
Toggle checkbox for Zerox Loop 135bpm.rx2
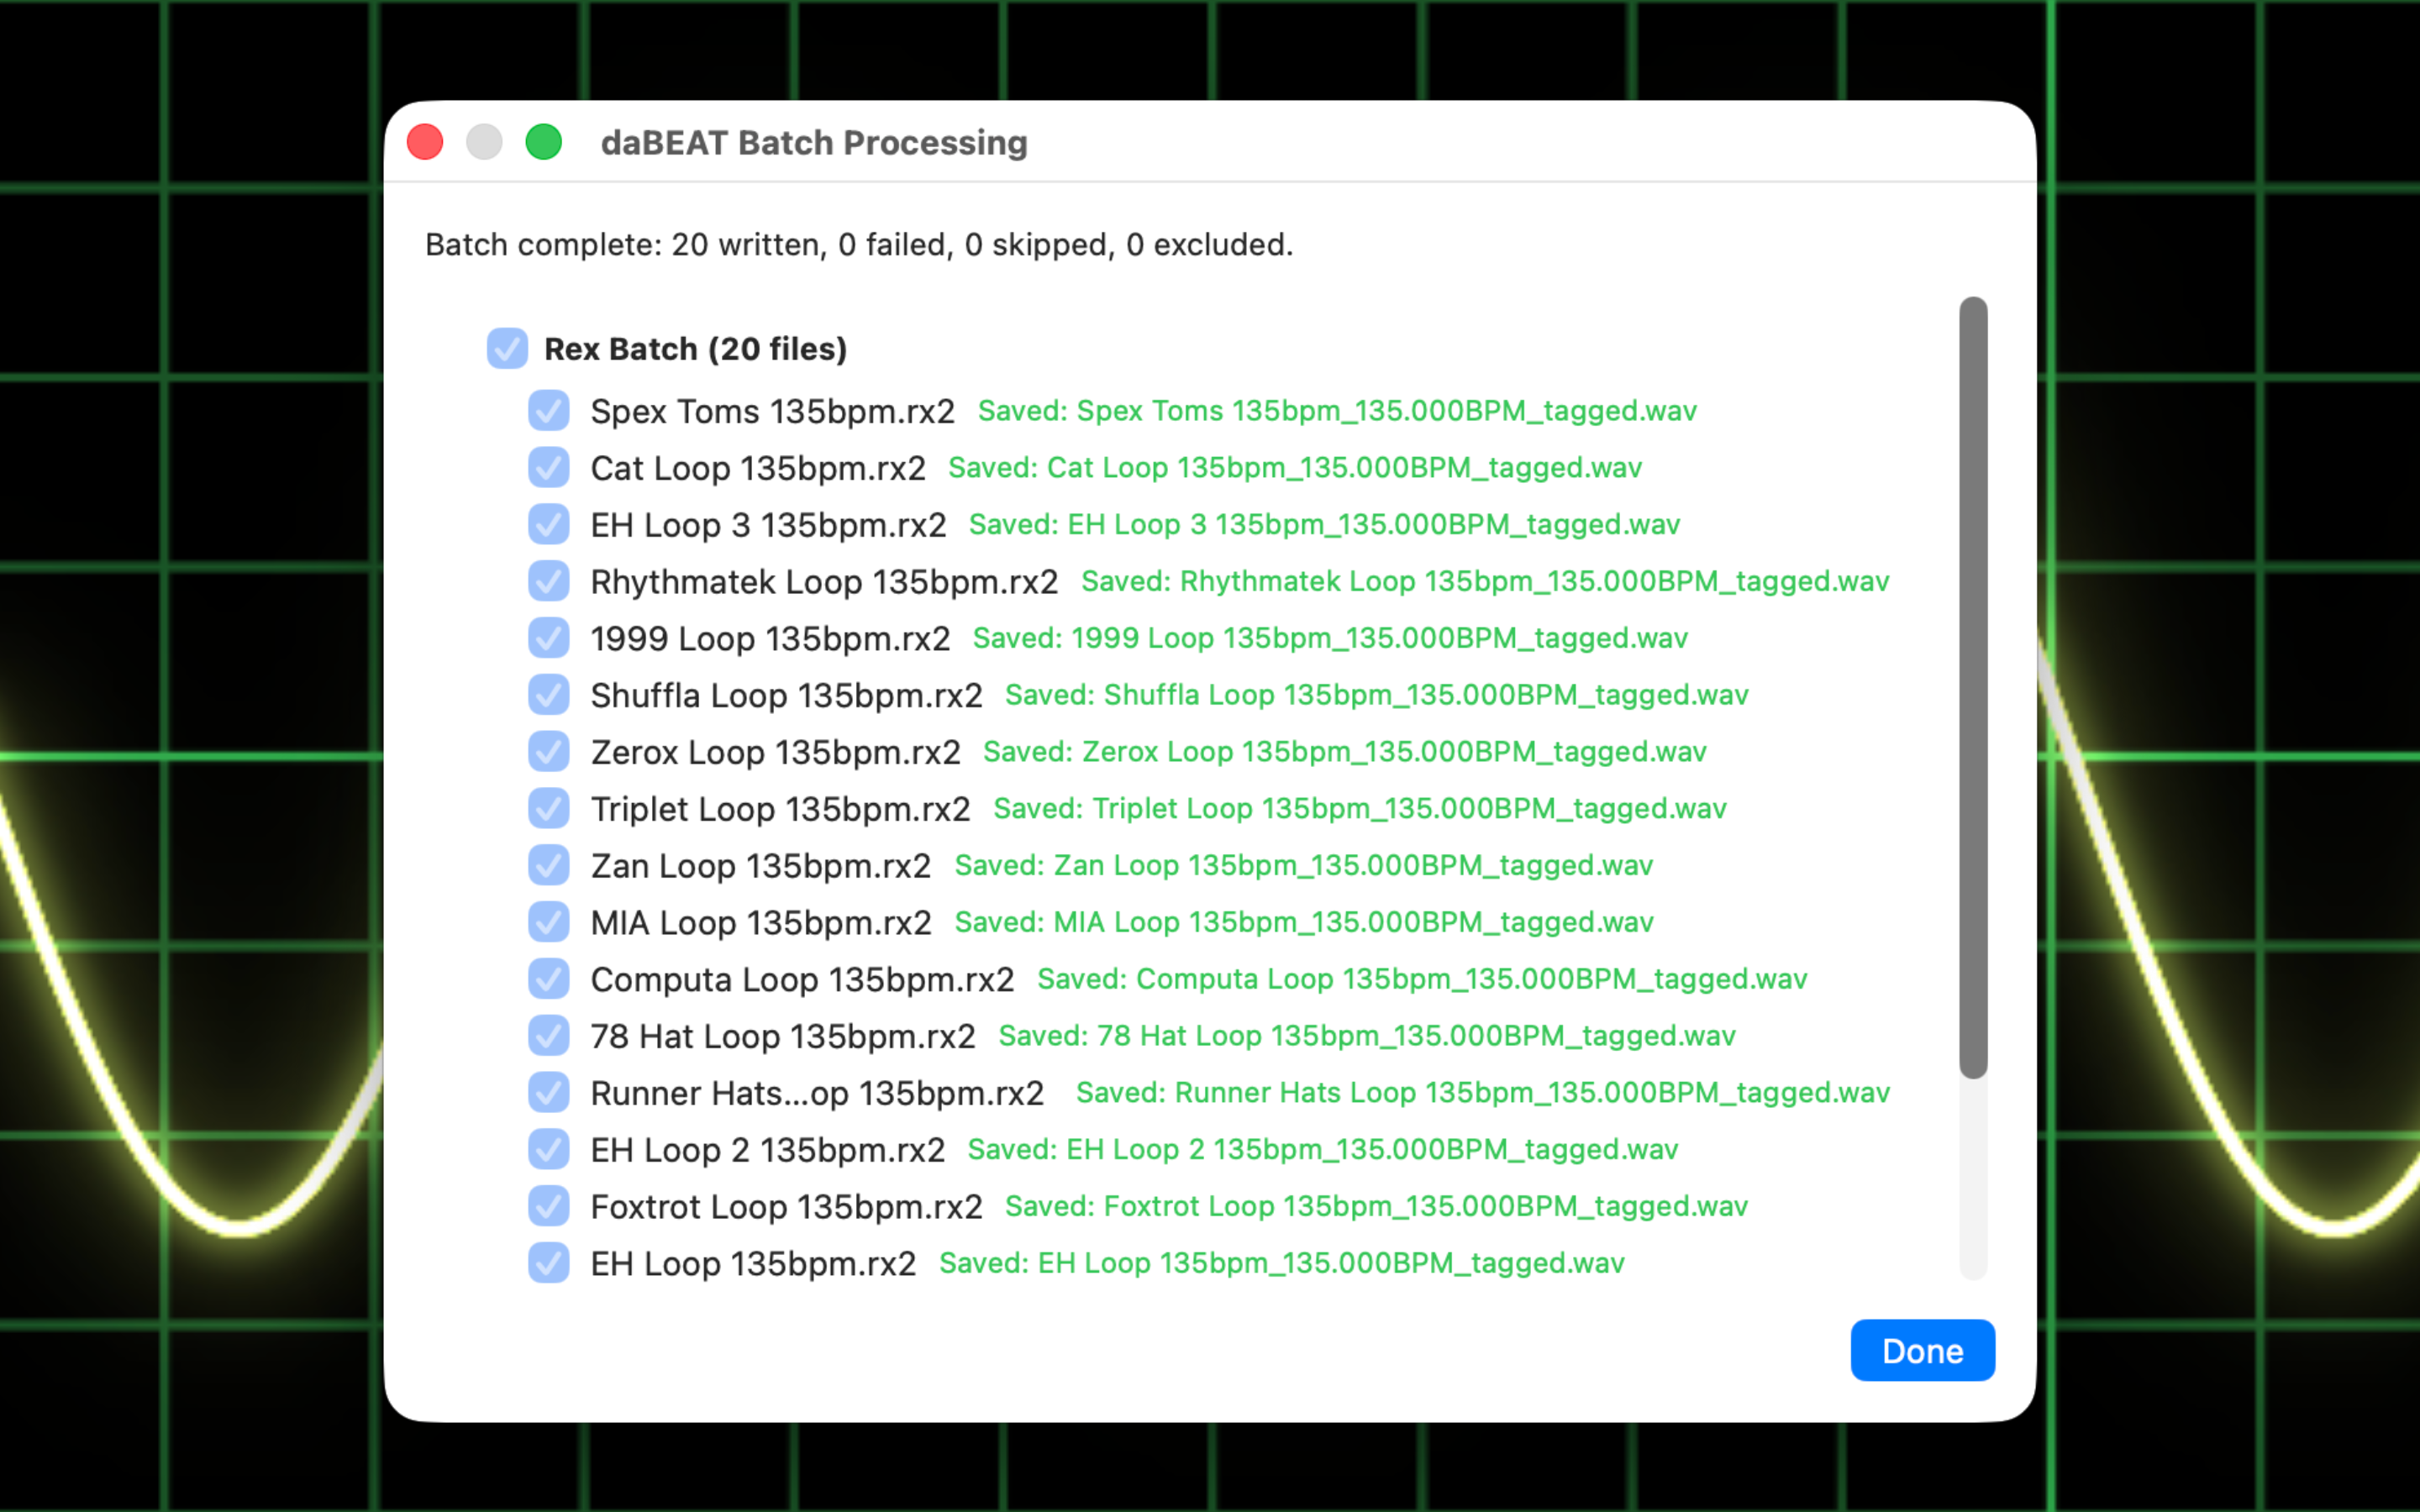point(549,752)
